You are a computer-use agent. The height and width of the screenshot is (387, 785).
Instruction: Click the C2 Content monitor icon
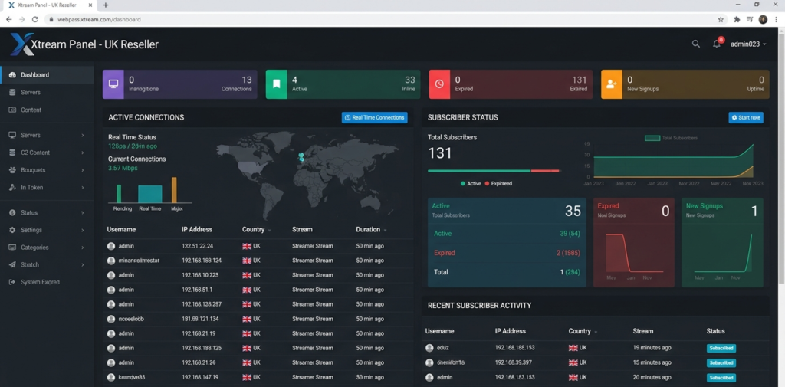[x=12, y=153]
